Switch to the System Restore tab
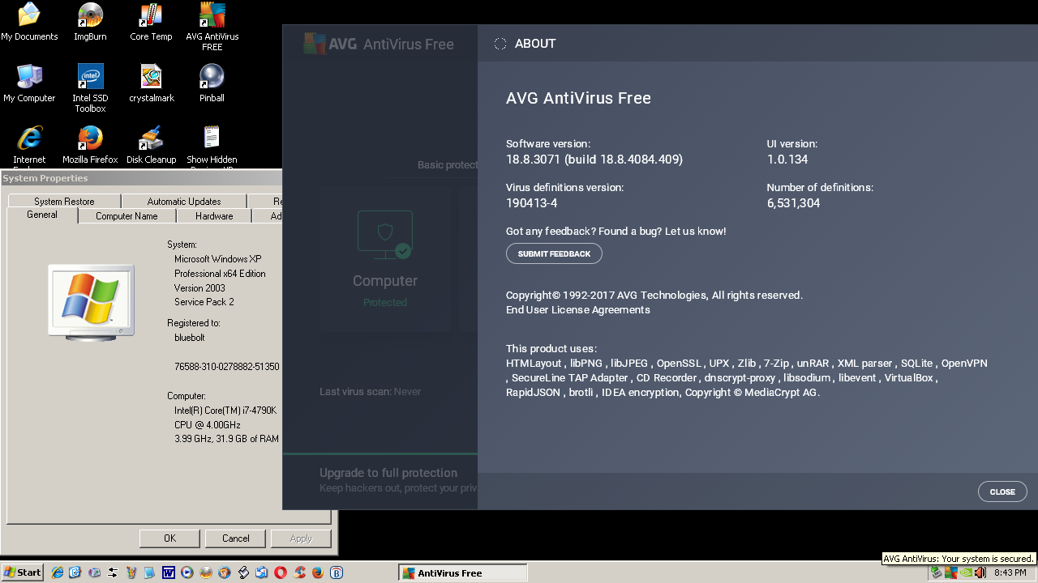Image resolution: width=1038 pixels, height=583 pixels. click(64, 202)
